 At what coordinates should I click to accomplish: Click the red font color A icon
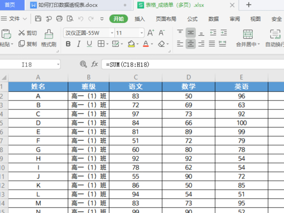(146, 44)
